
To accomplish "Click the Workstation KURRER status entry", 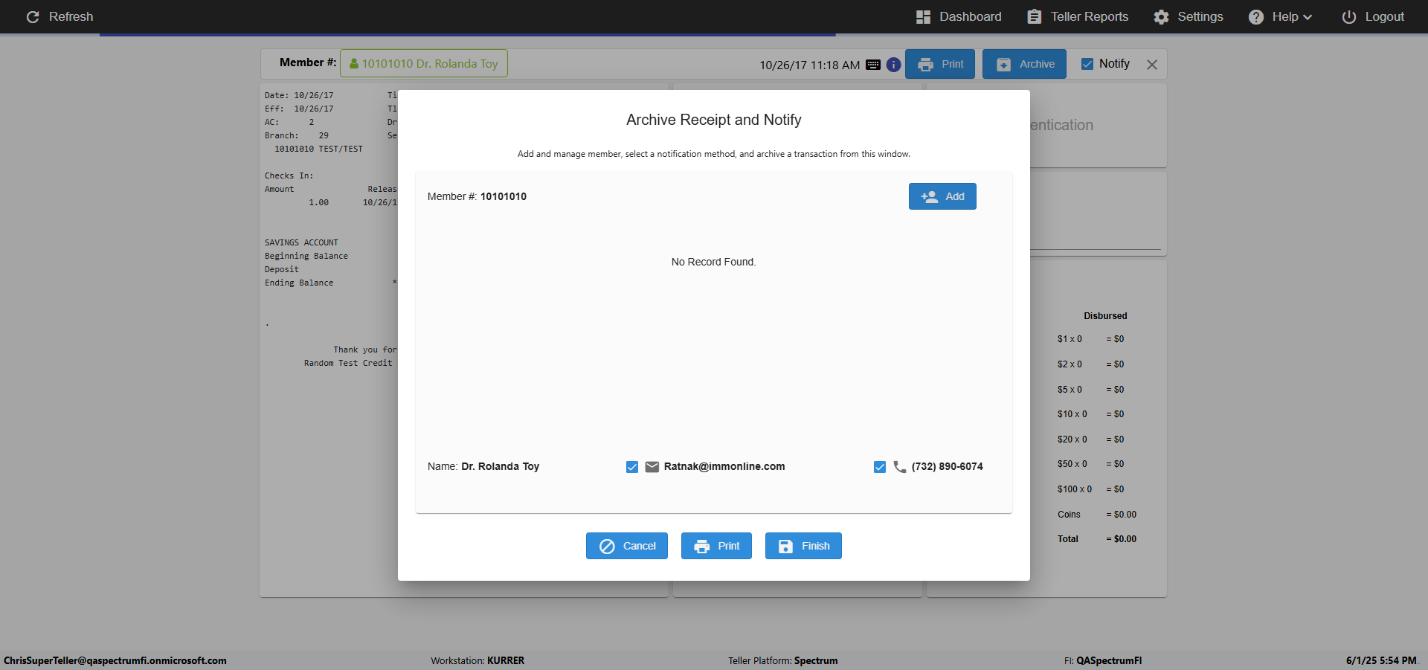I will click(477, 660).
